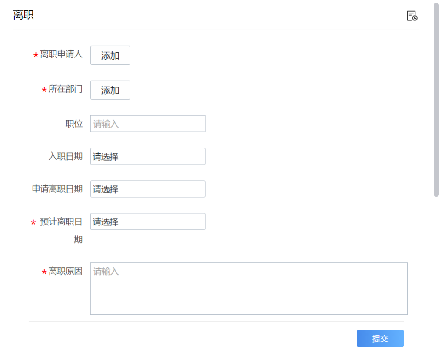The image size is (445, 353).
Task: Open the 预计离职日期 date picker
Action: [x=148, y=222]
